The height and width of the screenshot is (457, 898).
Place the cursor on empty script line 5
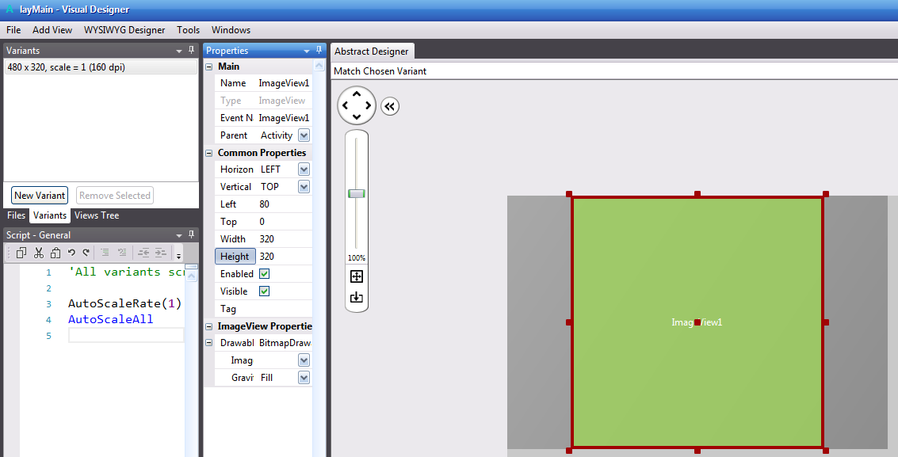coord(126,335)
